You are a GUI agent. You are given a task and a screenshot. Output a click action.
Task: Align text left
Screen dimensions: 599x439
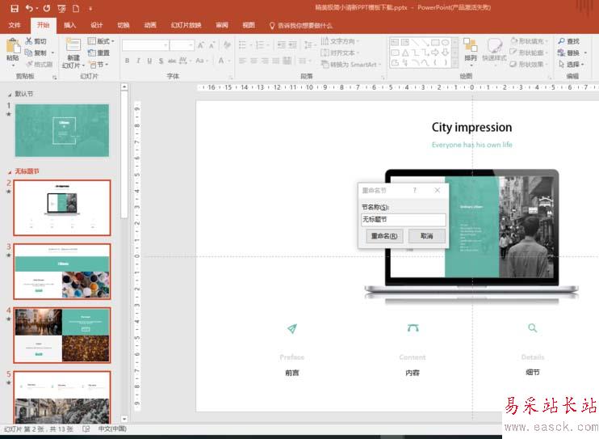coord(242,61)
